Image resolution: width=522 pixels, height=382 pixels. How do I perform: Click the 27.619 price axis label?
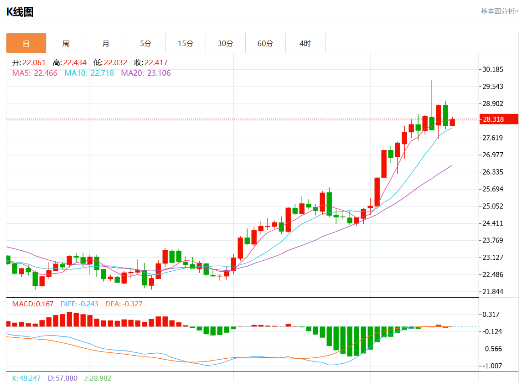tap(493, 138)
